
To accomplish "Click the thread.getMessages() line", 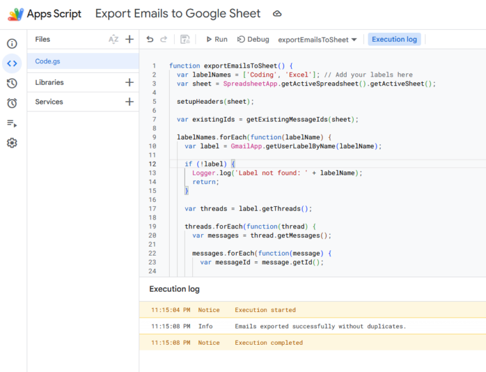I will [261, 235].
